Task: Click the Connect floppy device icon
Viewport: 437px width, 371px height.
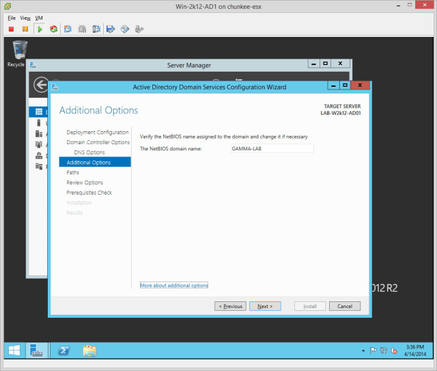Action: (111, 29)
